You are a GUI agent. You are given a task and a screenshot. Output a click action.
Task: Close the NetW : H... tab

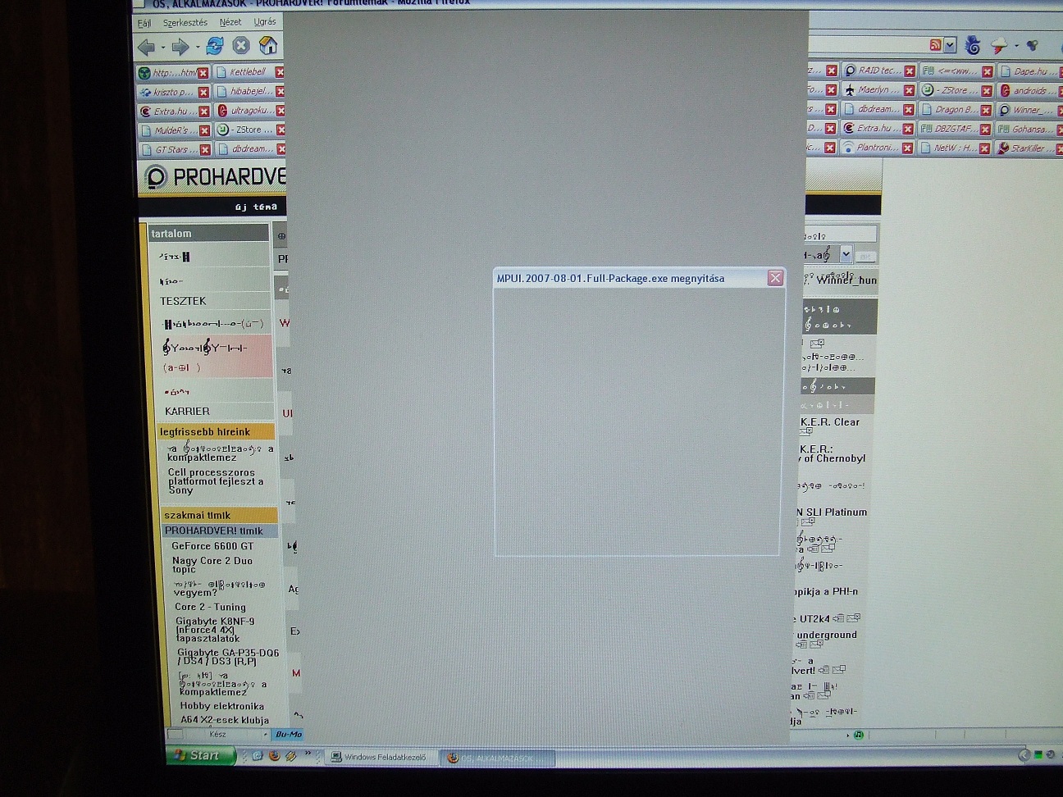984,148
